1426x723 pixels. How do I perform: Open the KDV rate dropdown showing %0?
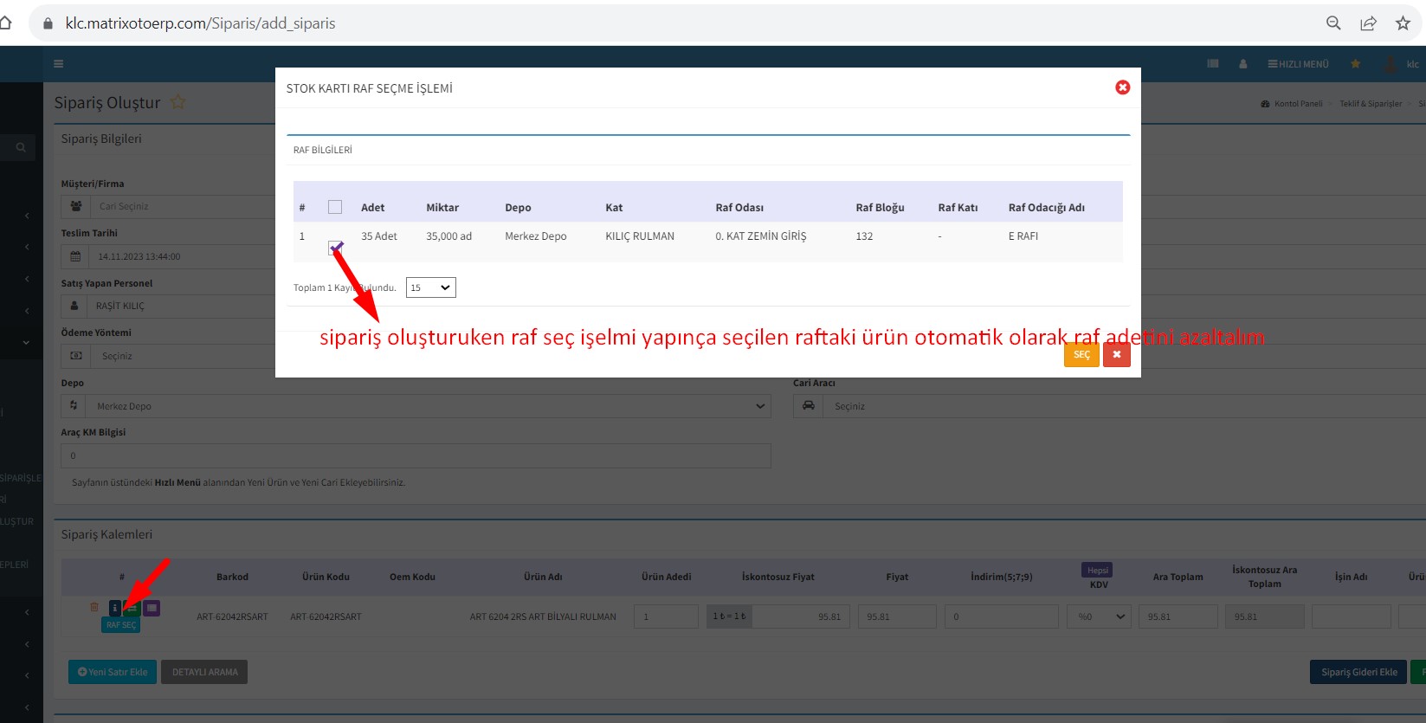click(1100, 616)
